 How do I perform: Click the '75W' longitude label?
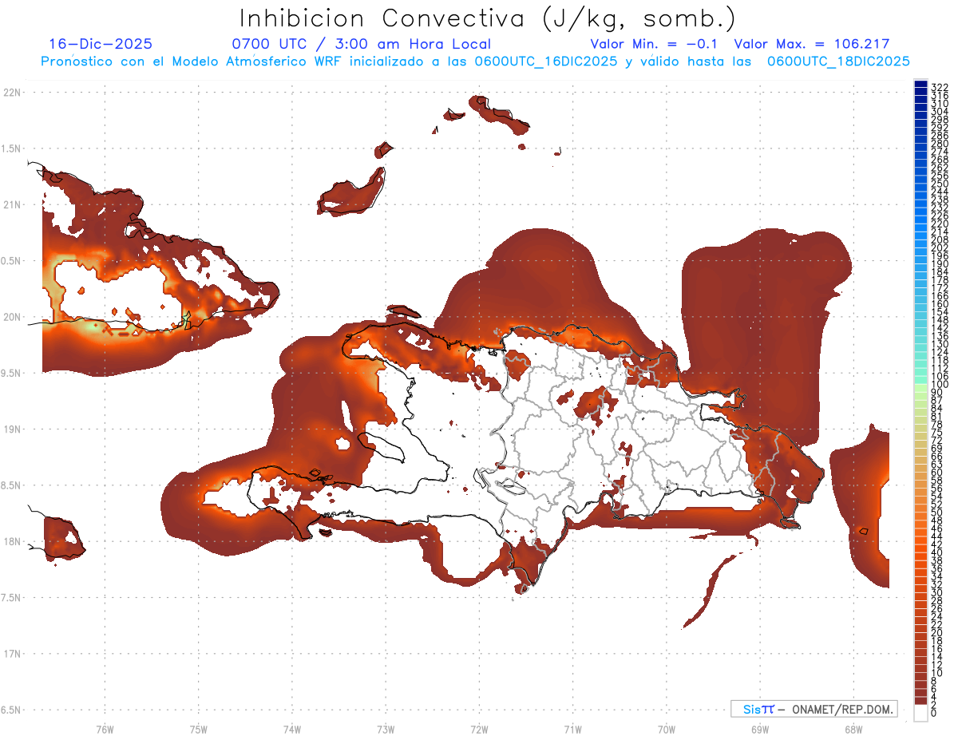[198, 729]
